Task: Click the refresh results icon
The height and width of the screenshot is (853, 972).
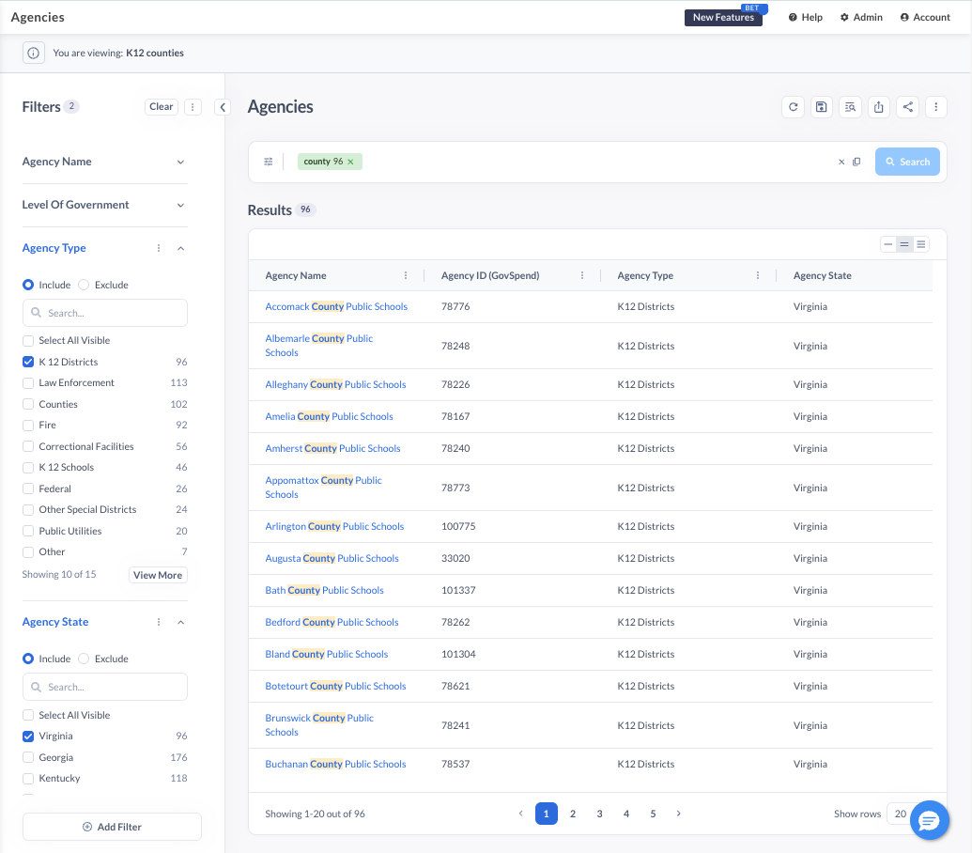Action: click(793, 107)
